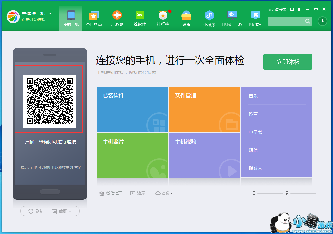Open 电脑玩手游 monitor icon
The width and height of the screenshot is (333, 234).
tap(232, 15)
